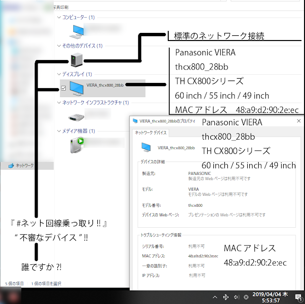305x304 pixels.
Task: Click 製造元の Web ページは利用不可です text
Action: 219,179
